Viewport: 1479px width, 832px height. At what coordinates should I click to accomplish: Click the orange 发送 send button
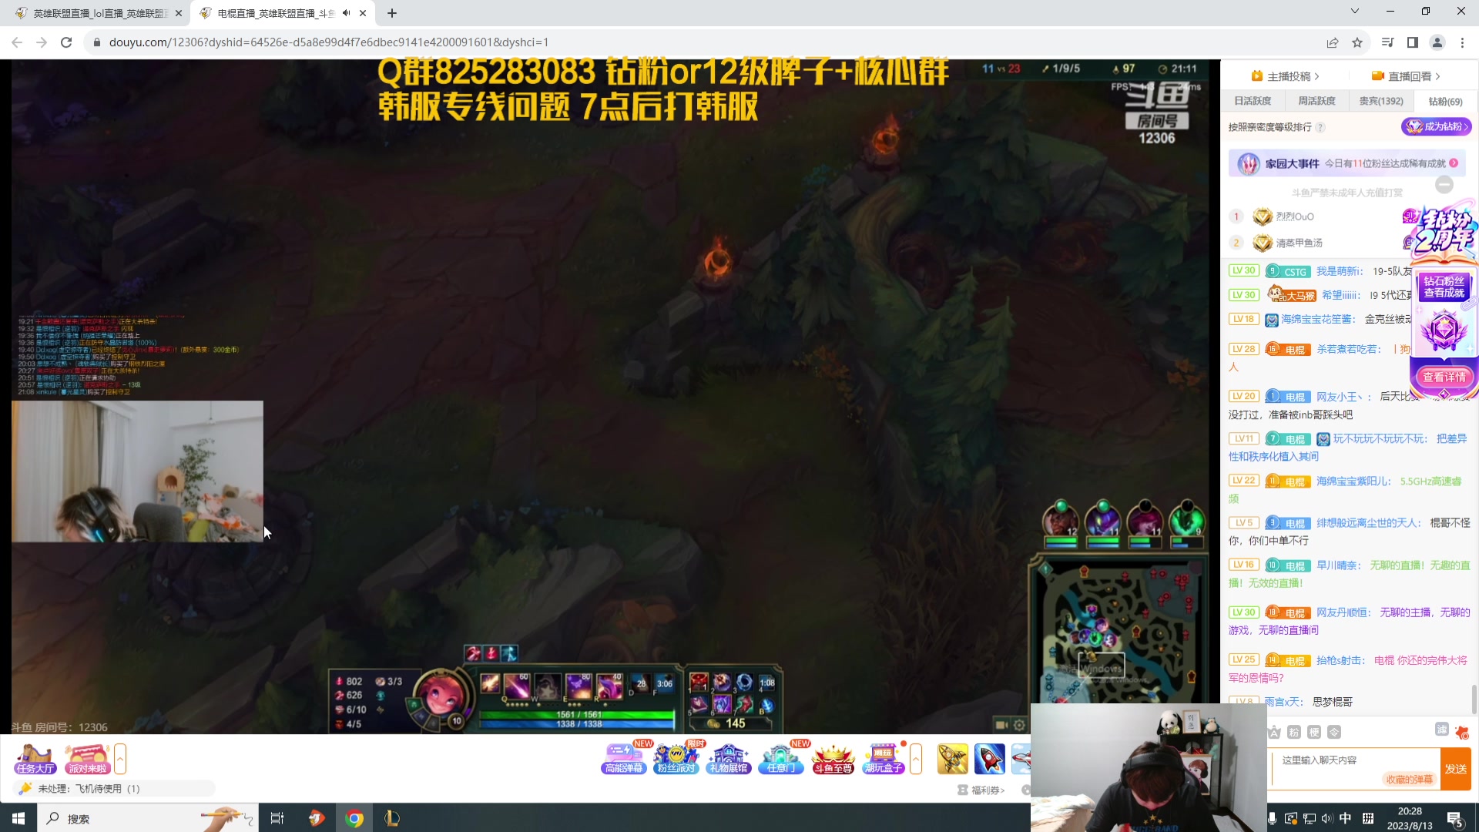pyautogui.click(x=1455, y=769)
